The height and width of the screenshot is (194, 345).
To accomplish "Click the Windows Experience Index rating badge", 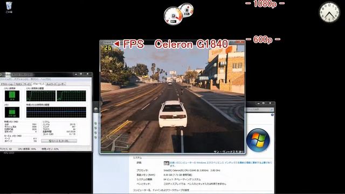I will click(x=166, y=163).
